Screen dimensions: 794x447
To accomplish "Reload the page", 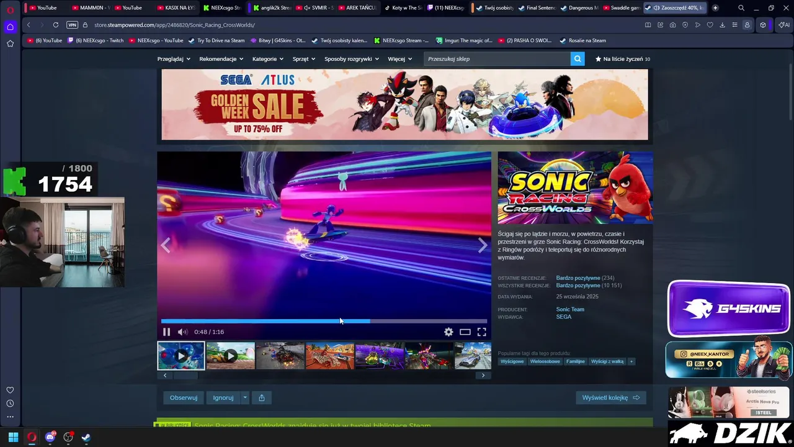I will click(x=56, y=25).
